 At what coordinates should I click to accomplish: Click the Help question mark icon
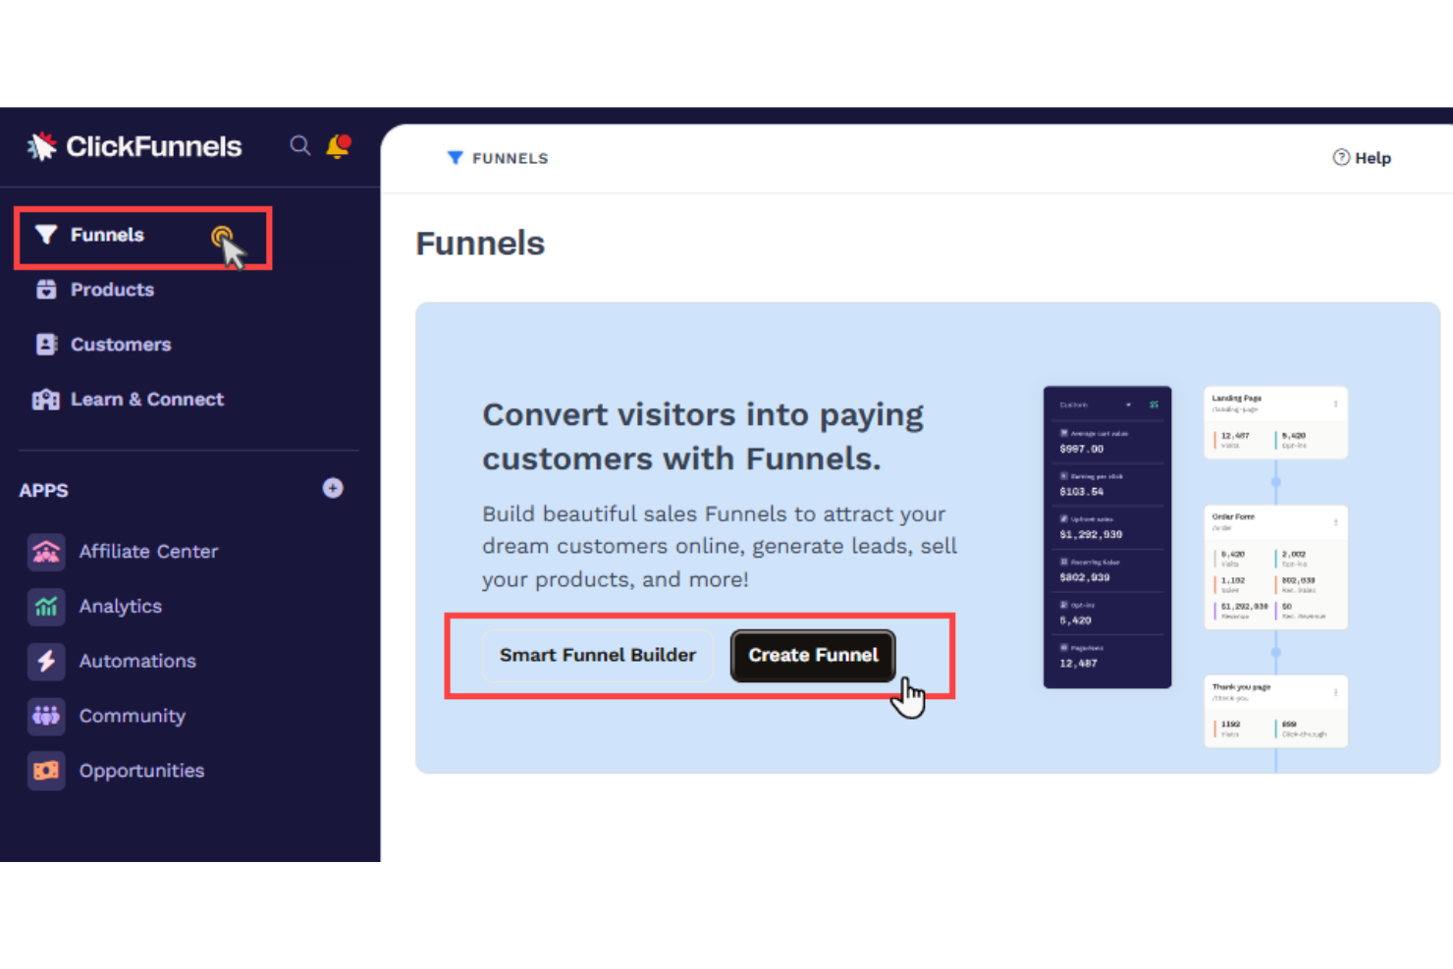click(1341, 157)
